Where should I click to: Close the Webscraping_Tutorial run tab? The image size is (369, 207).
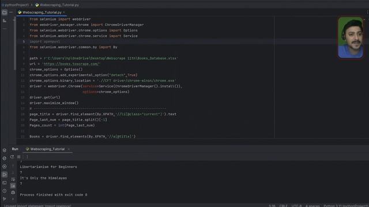69,149
